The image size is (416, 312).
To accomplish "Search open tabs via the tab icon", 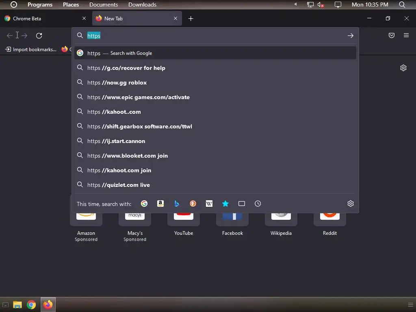I will pos(241,204).
